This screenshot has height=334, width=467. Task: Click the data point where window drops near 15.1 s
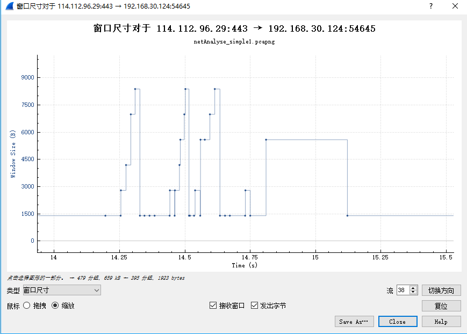coord(347,215)
